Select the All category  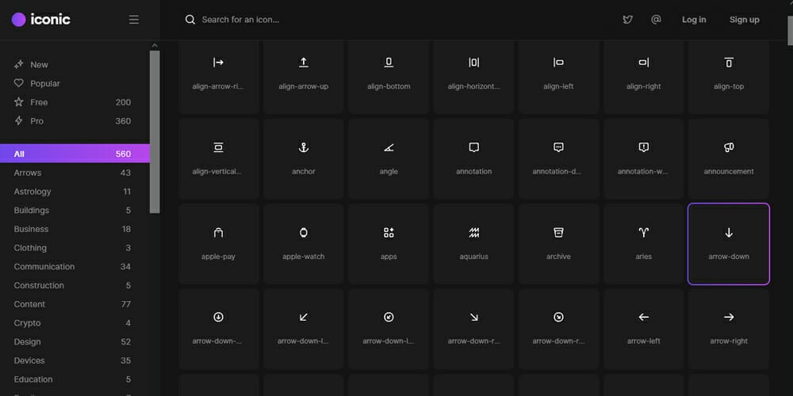(x=75, y=154)
